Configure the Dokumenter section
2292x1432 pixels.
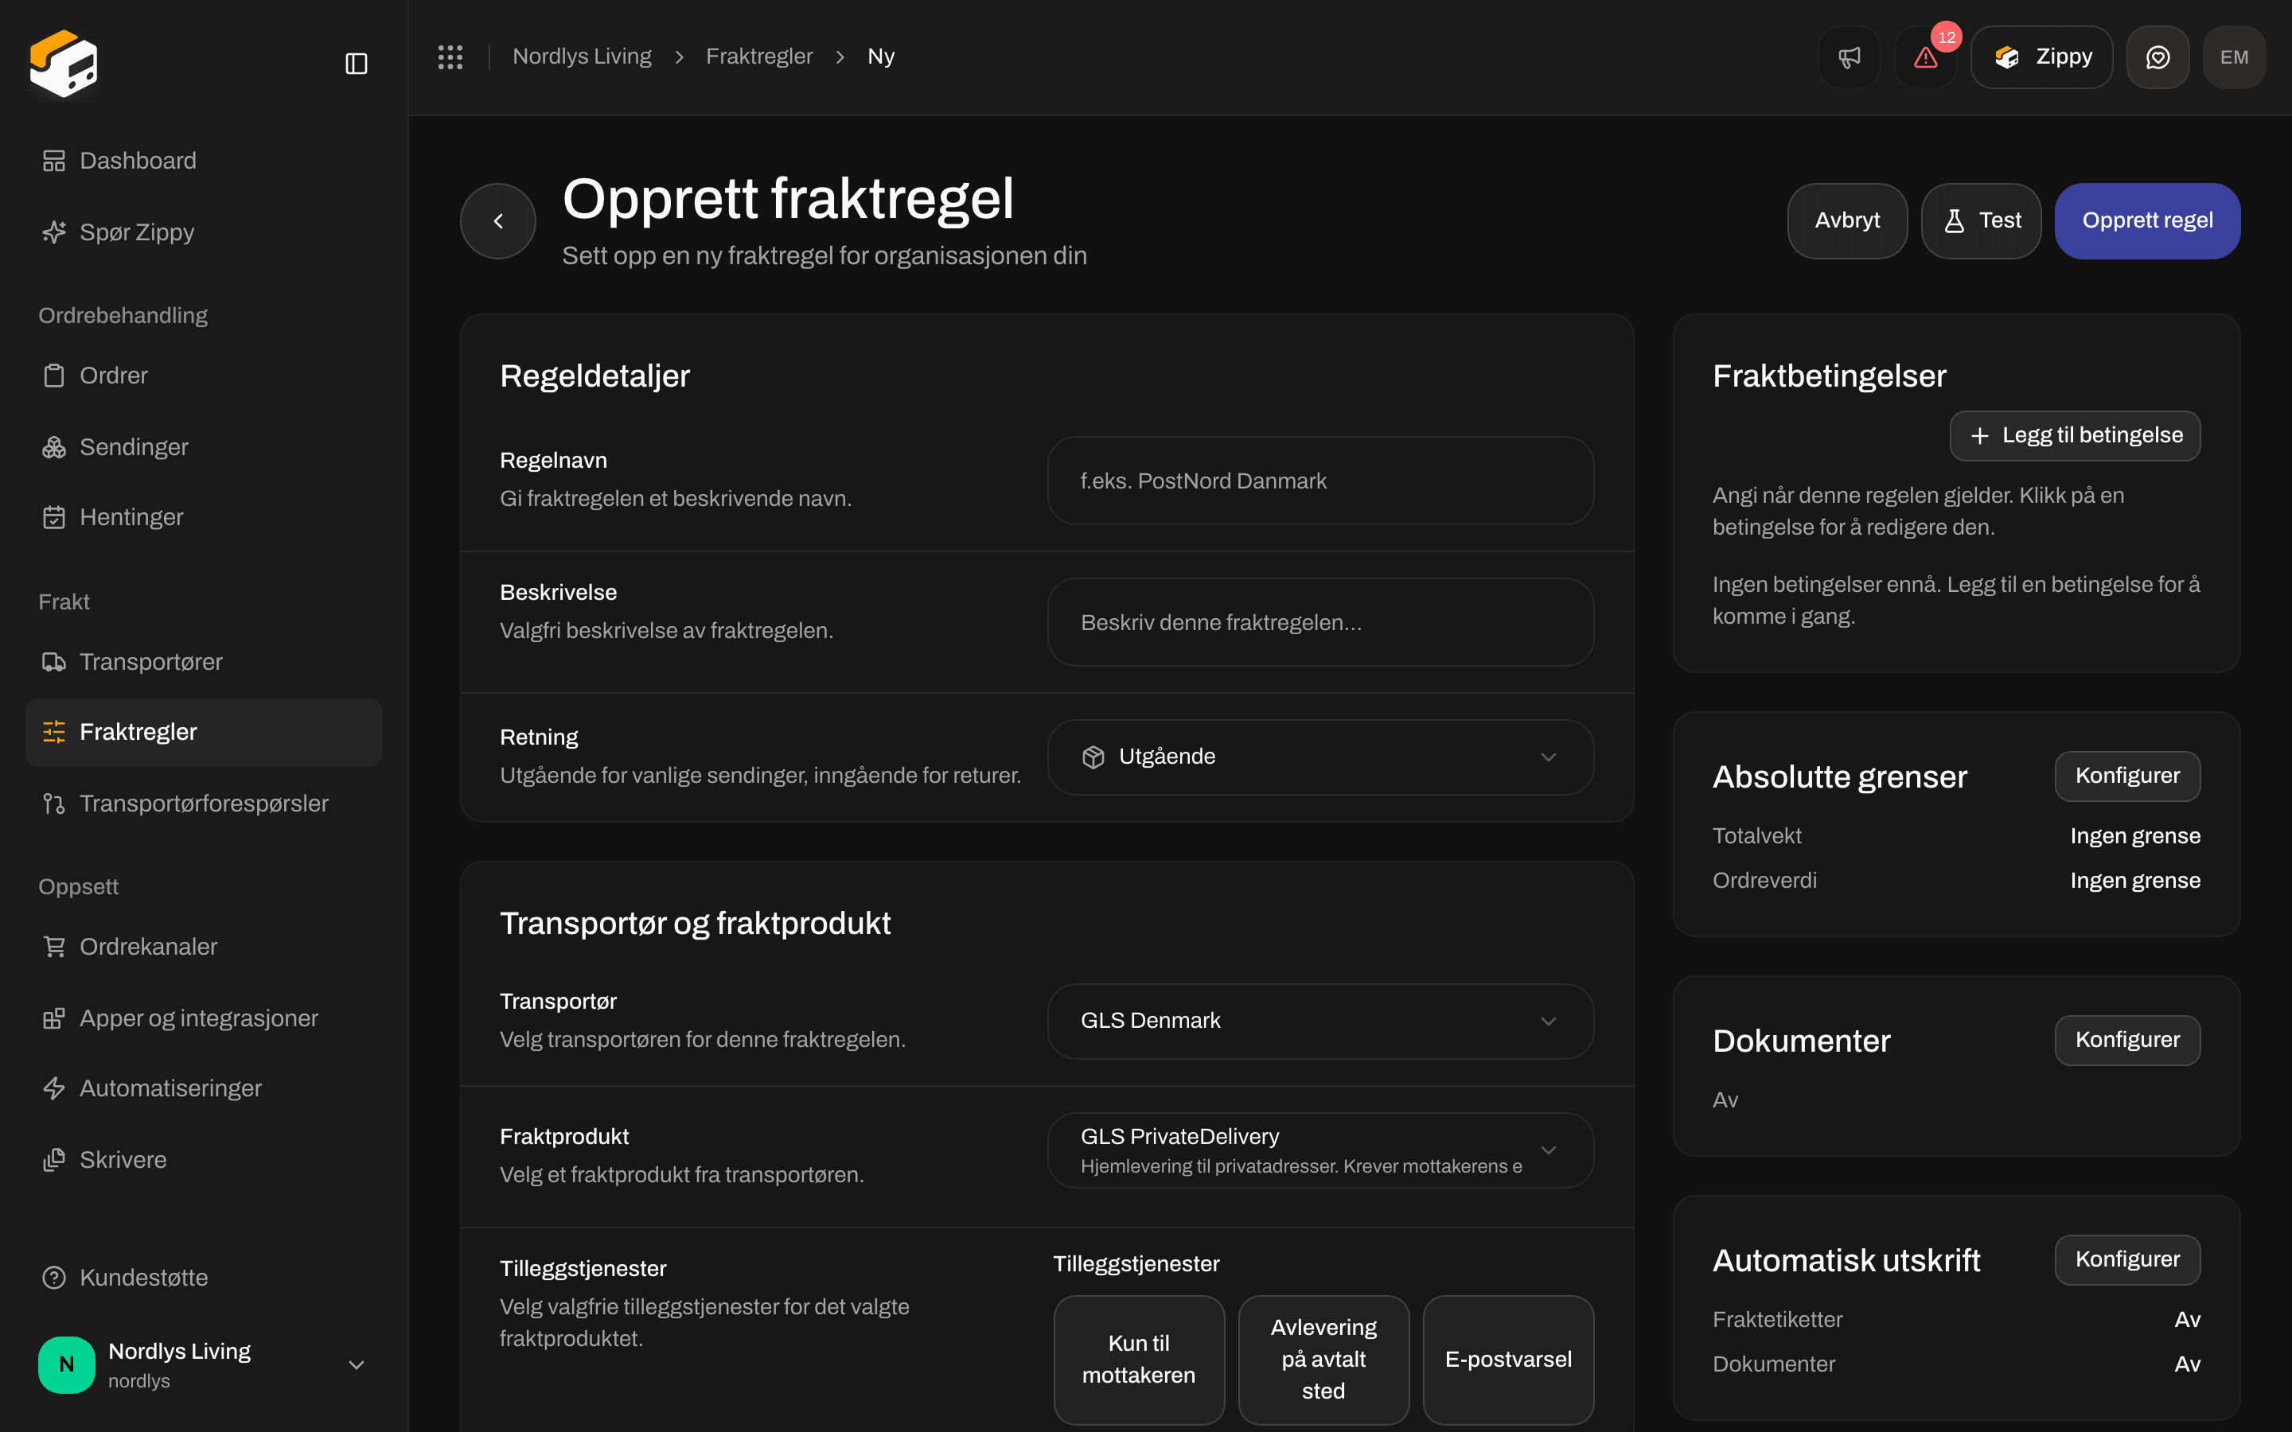[2127, 1040]
